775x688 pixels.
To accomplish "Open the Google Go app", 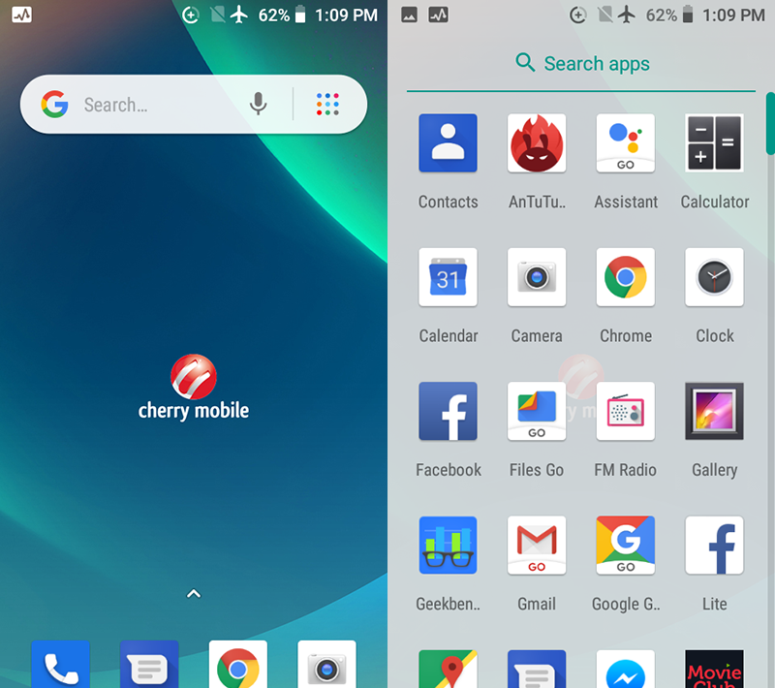I will coord(625,546).
